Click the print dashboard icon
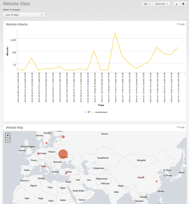 pyautogui.click(x=183, y=4)
